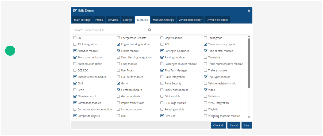The width and height of the screenshot is (323, 136).
Task: Uncheck Trip Types module checkbox
Action: pos(206,77)
